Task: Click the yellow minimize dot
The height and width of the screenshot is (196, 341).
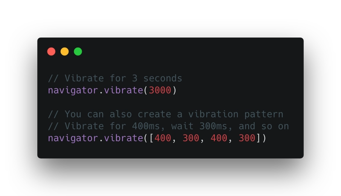Action: [65, 52]
